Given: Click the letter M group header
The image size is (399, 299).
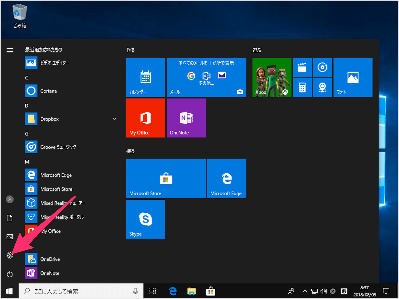Looking at the screenshot, I should (27, 162).
